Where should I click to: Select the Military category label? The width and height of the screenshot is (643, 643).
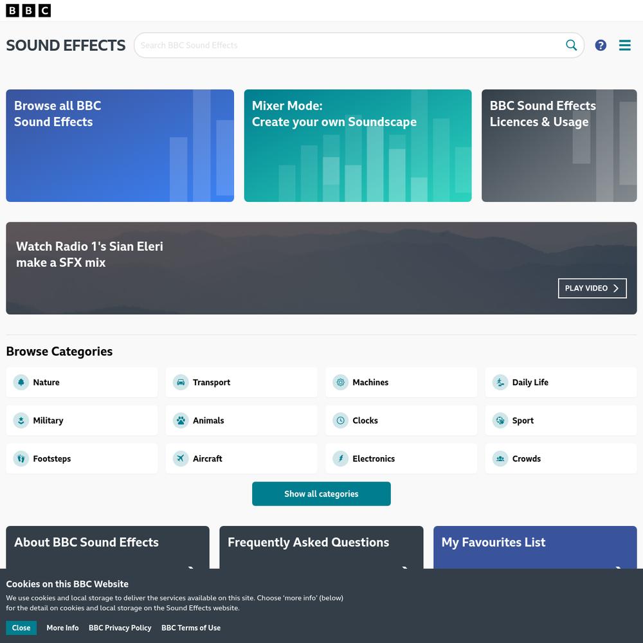48,421
